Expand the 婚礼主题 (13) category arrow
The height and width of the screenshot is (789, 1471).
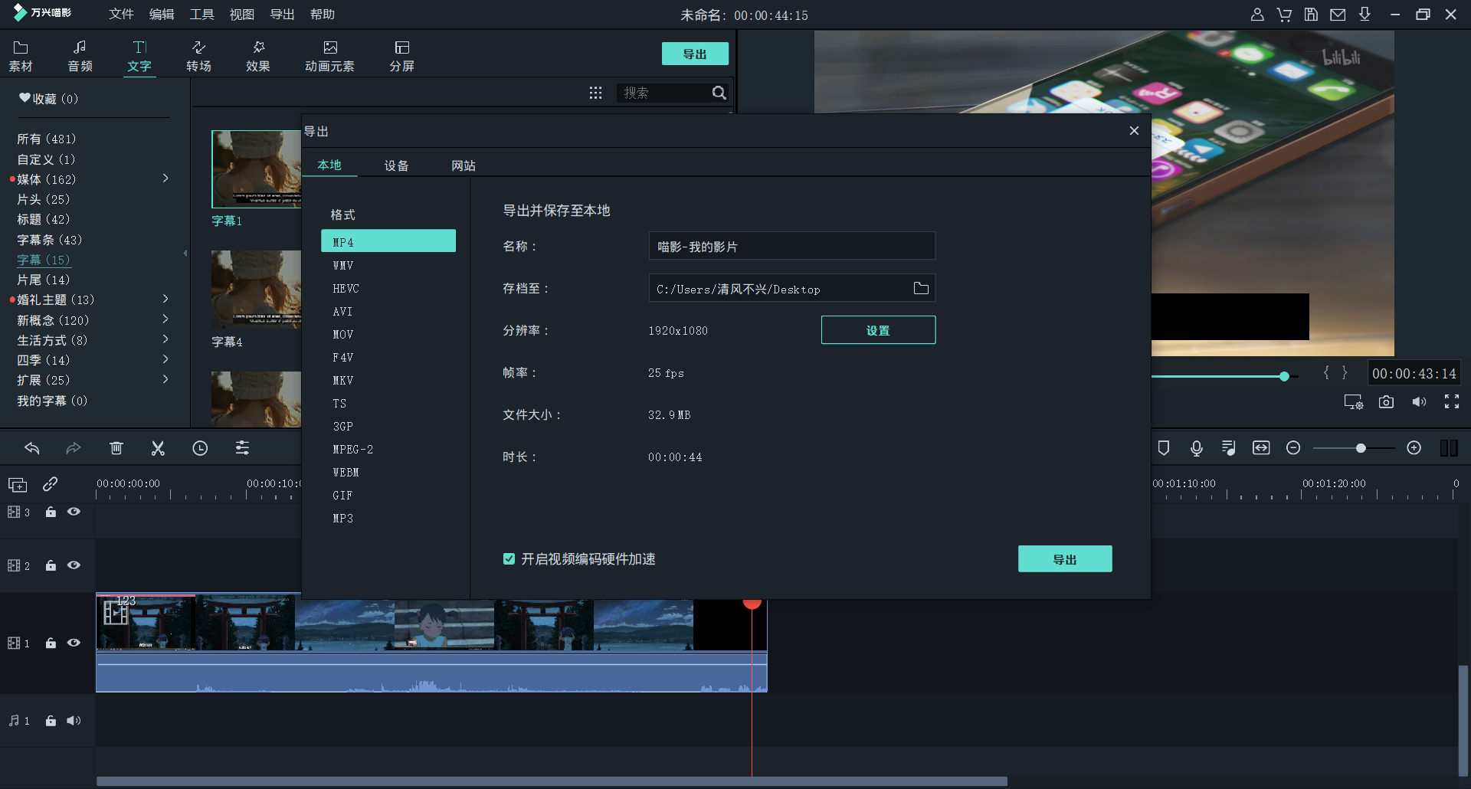click(x=165, y=299)
